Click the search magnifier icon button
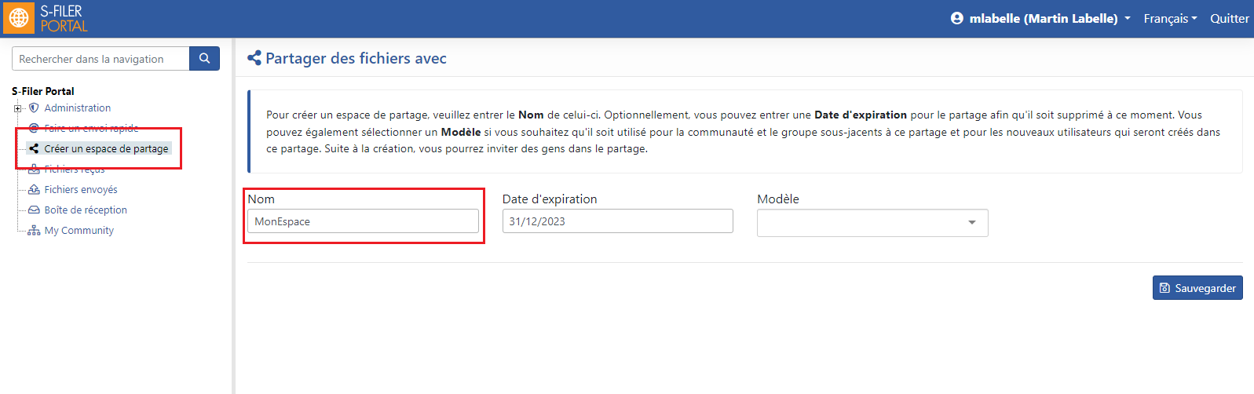The height and width of the screenshot is (394, 1254). tap(204, 58)
